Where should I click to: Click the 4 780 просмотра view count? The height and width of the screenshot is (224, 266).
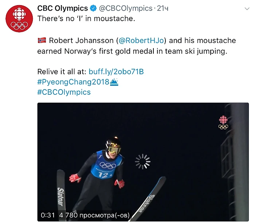[x=94, y=215]
